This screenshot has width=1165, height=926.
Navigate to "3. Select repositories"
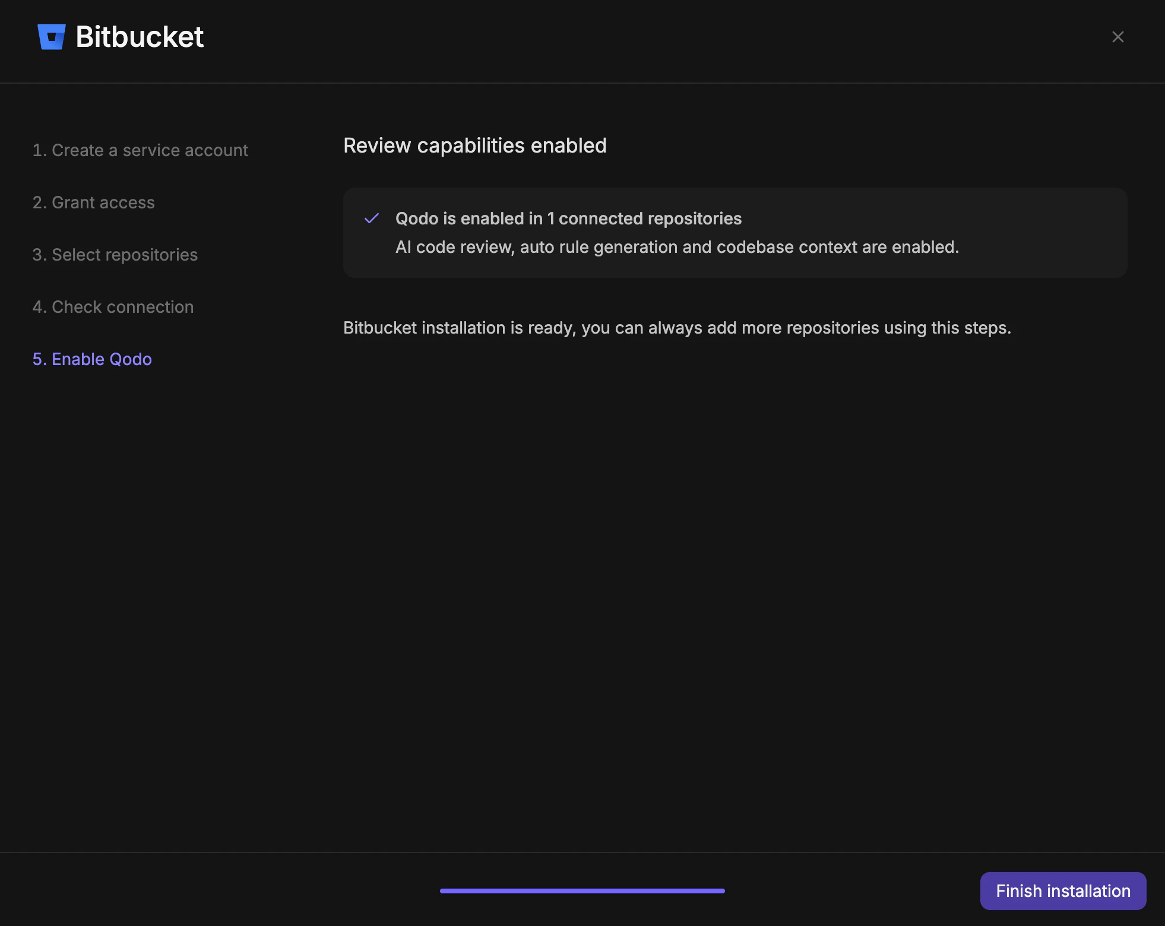115,255
